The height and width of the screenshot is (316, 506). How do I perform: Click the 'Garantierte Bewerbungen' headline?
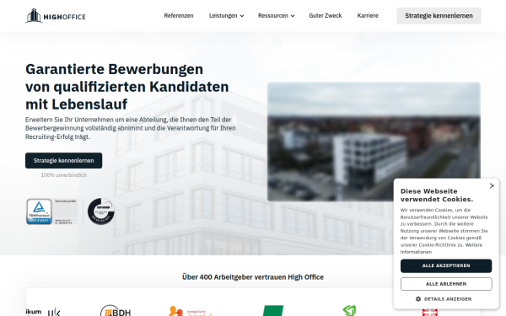point(114,69)
